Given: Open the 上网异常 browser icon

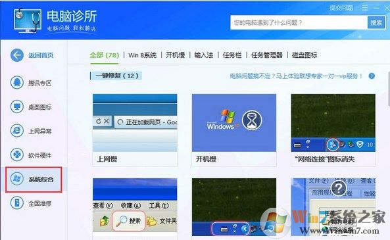Looking at the screenshot, I should click(x=17, y=131).
